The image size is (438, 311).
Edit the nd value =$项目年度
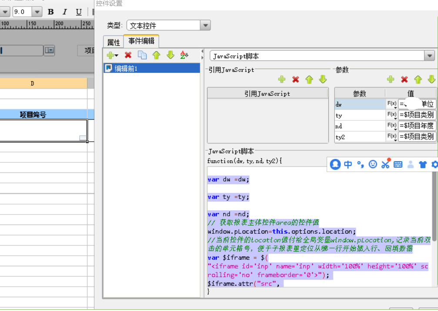tap(417, 126)
